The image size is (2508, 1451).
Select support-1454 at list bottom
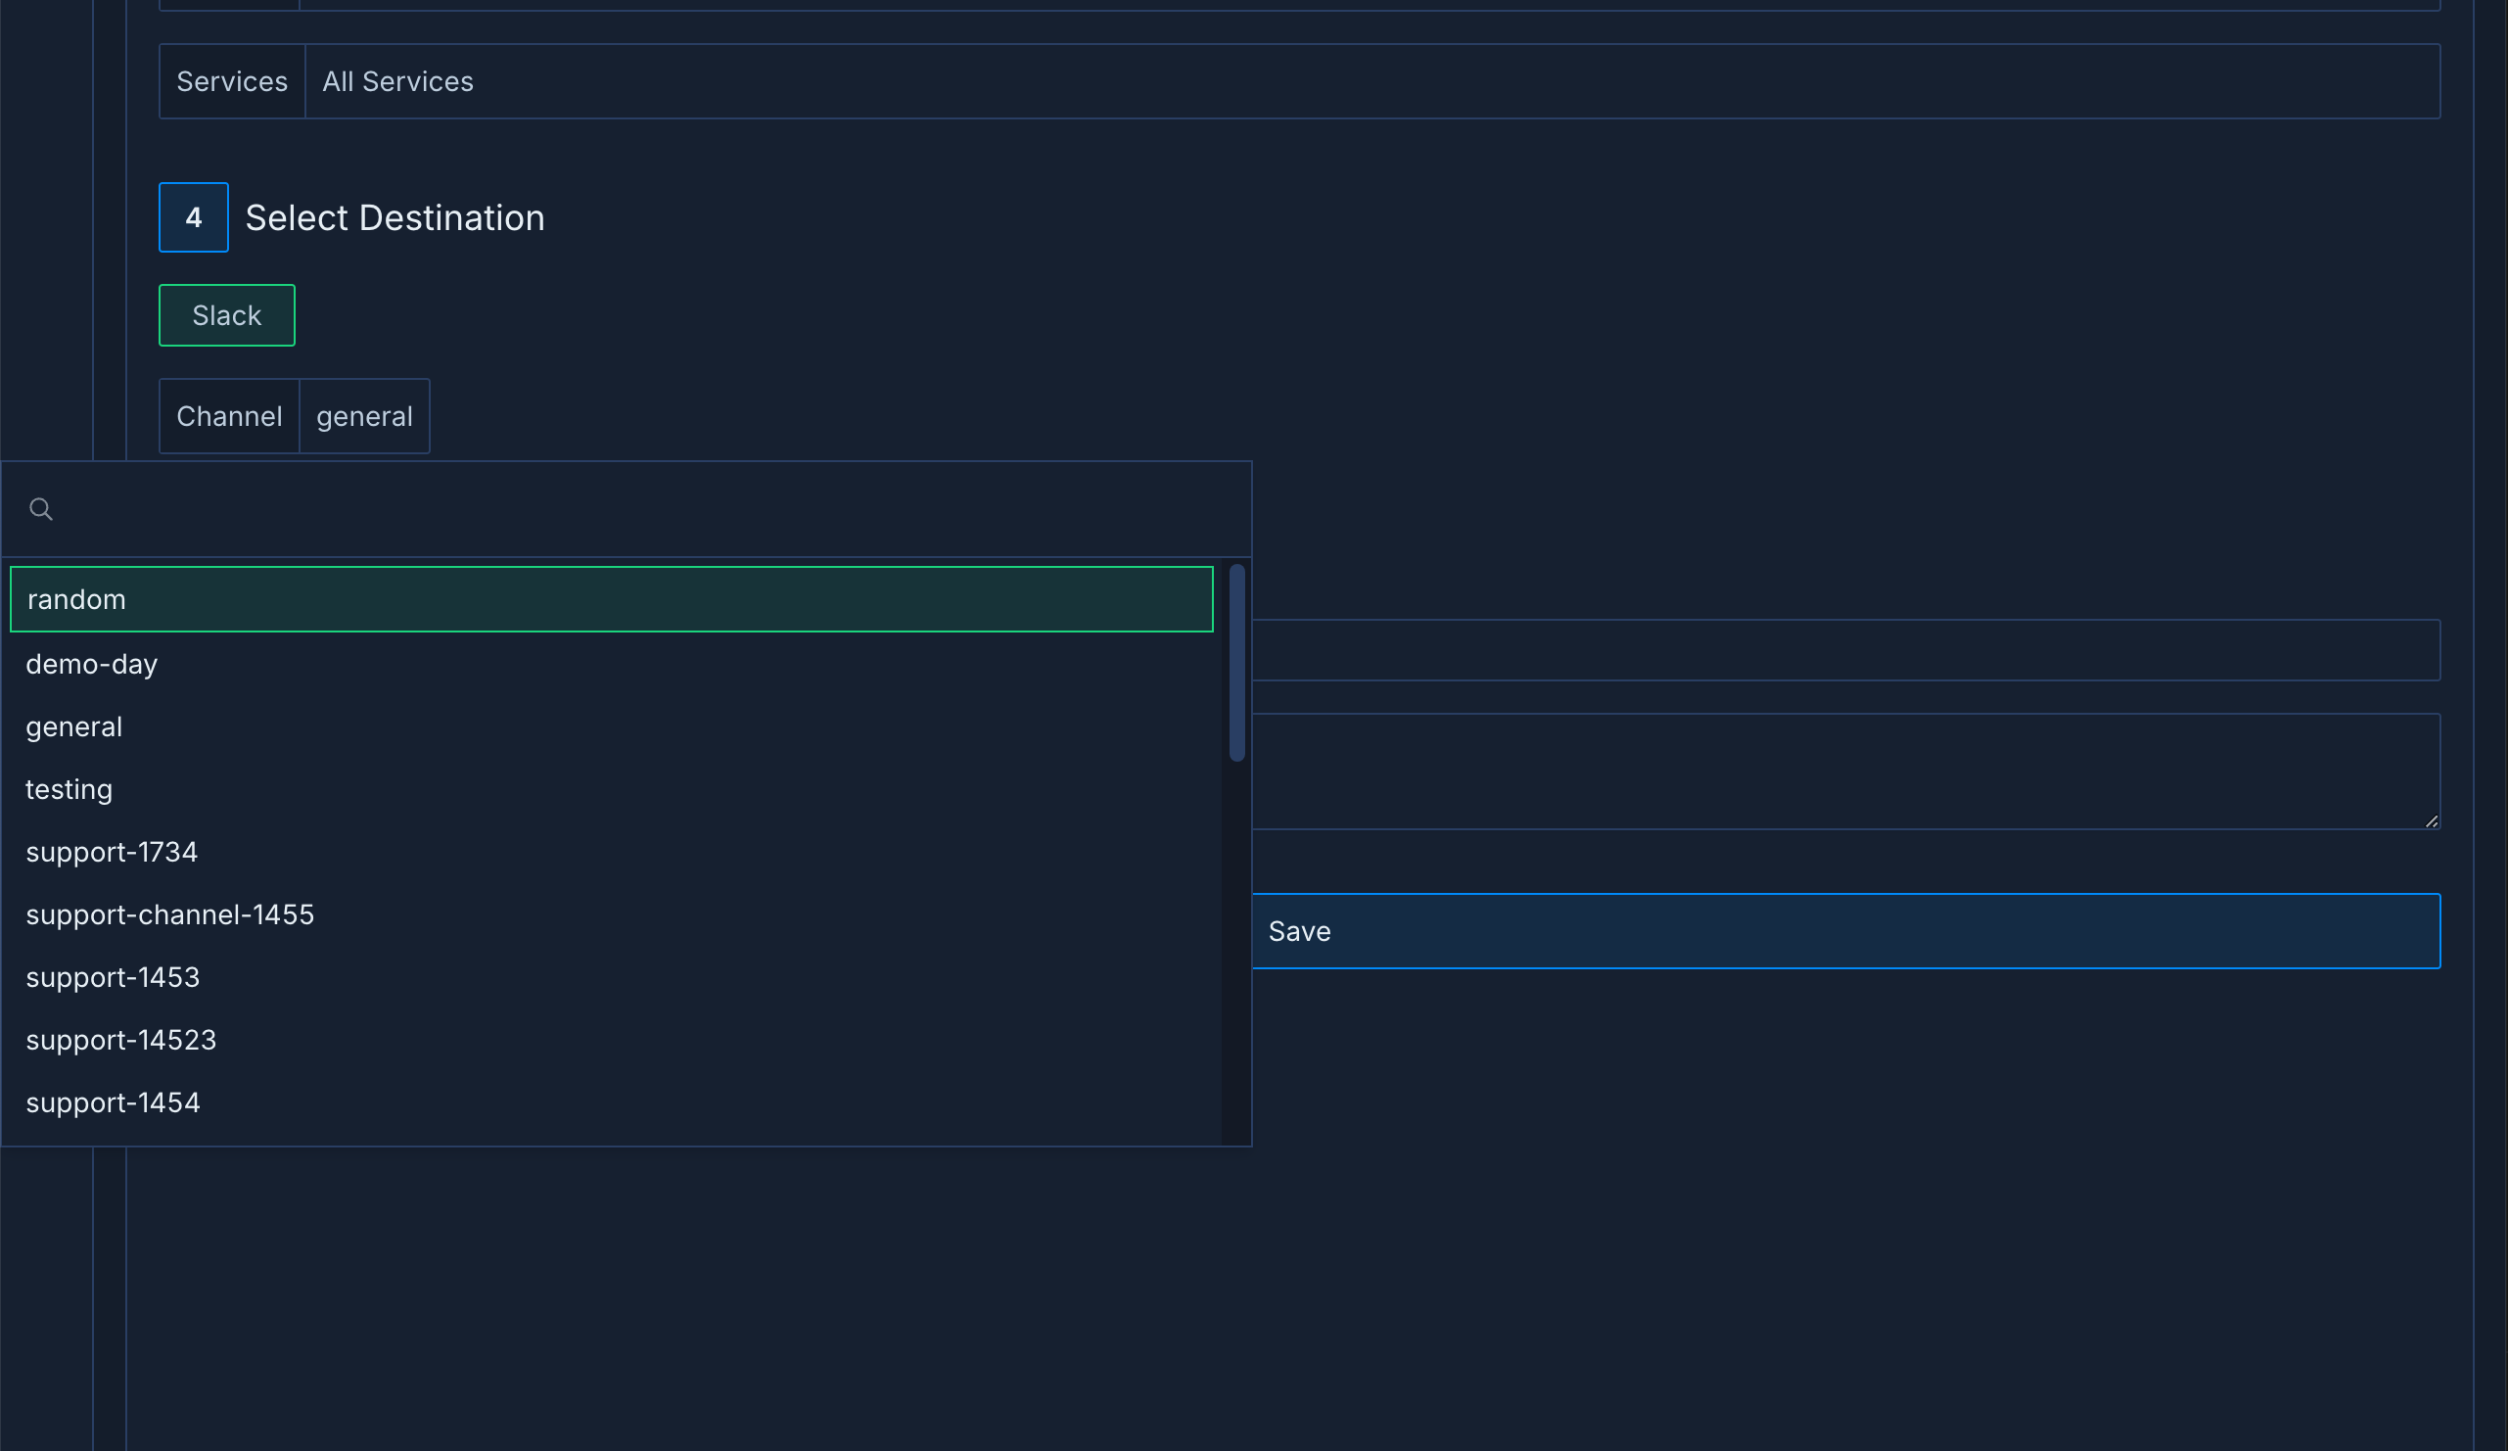click(x=113, y=1102)
